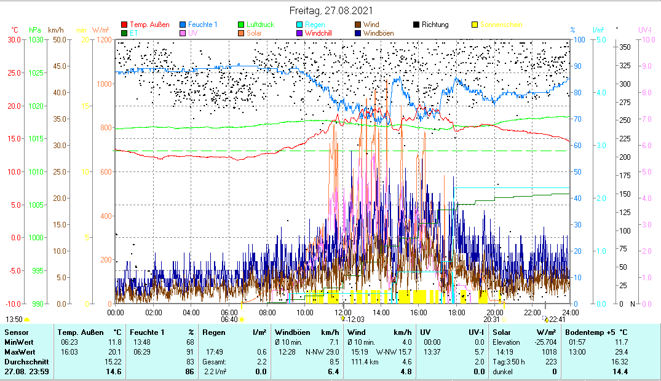Select the purple Windchill legend swatch
The image size is (661, 381).
299,33
